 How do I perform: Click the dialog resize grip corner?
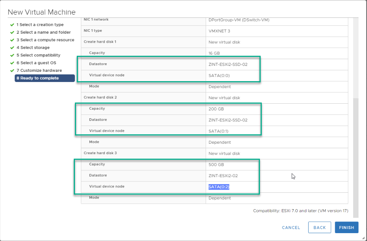point(363,238)
